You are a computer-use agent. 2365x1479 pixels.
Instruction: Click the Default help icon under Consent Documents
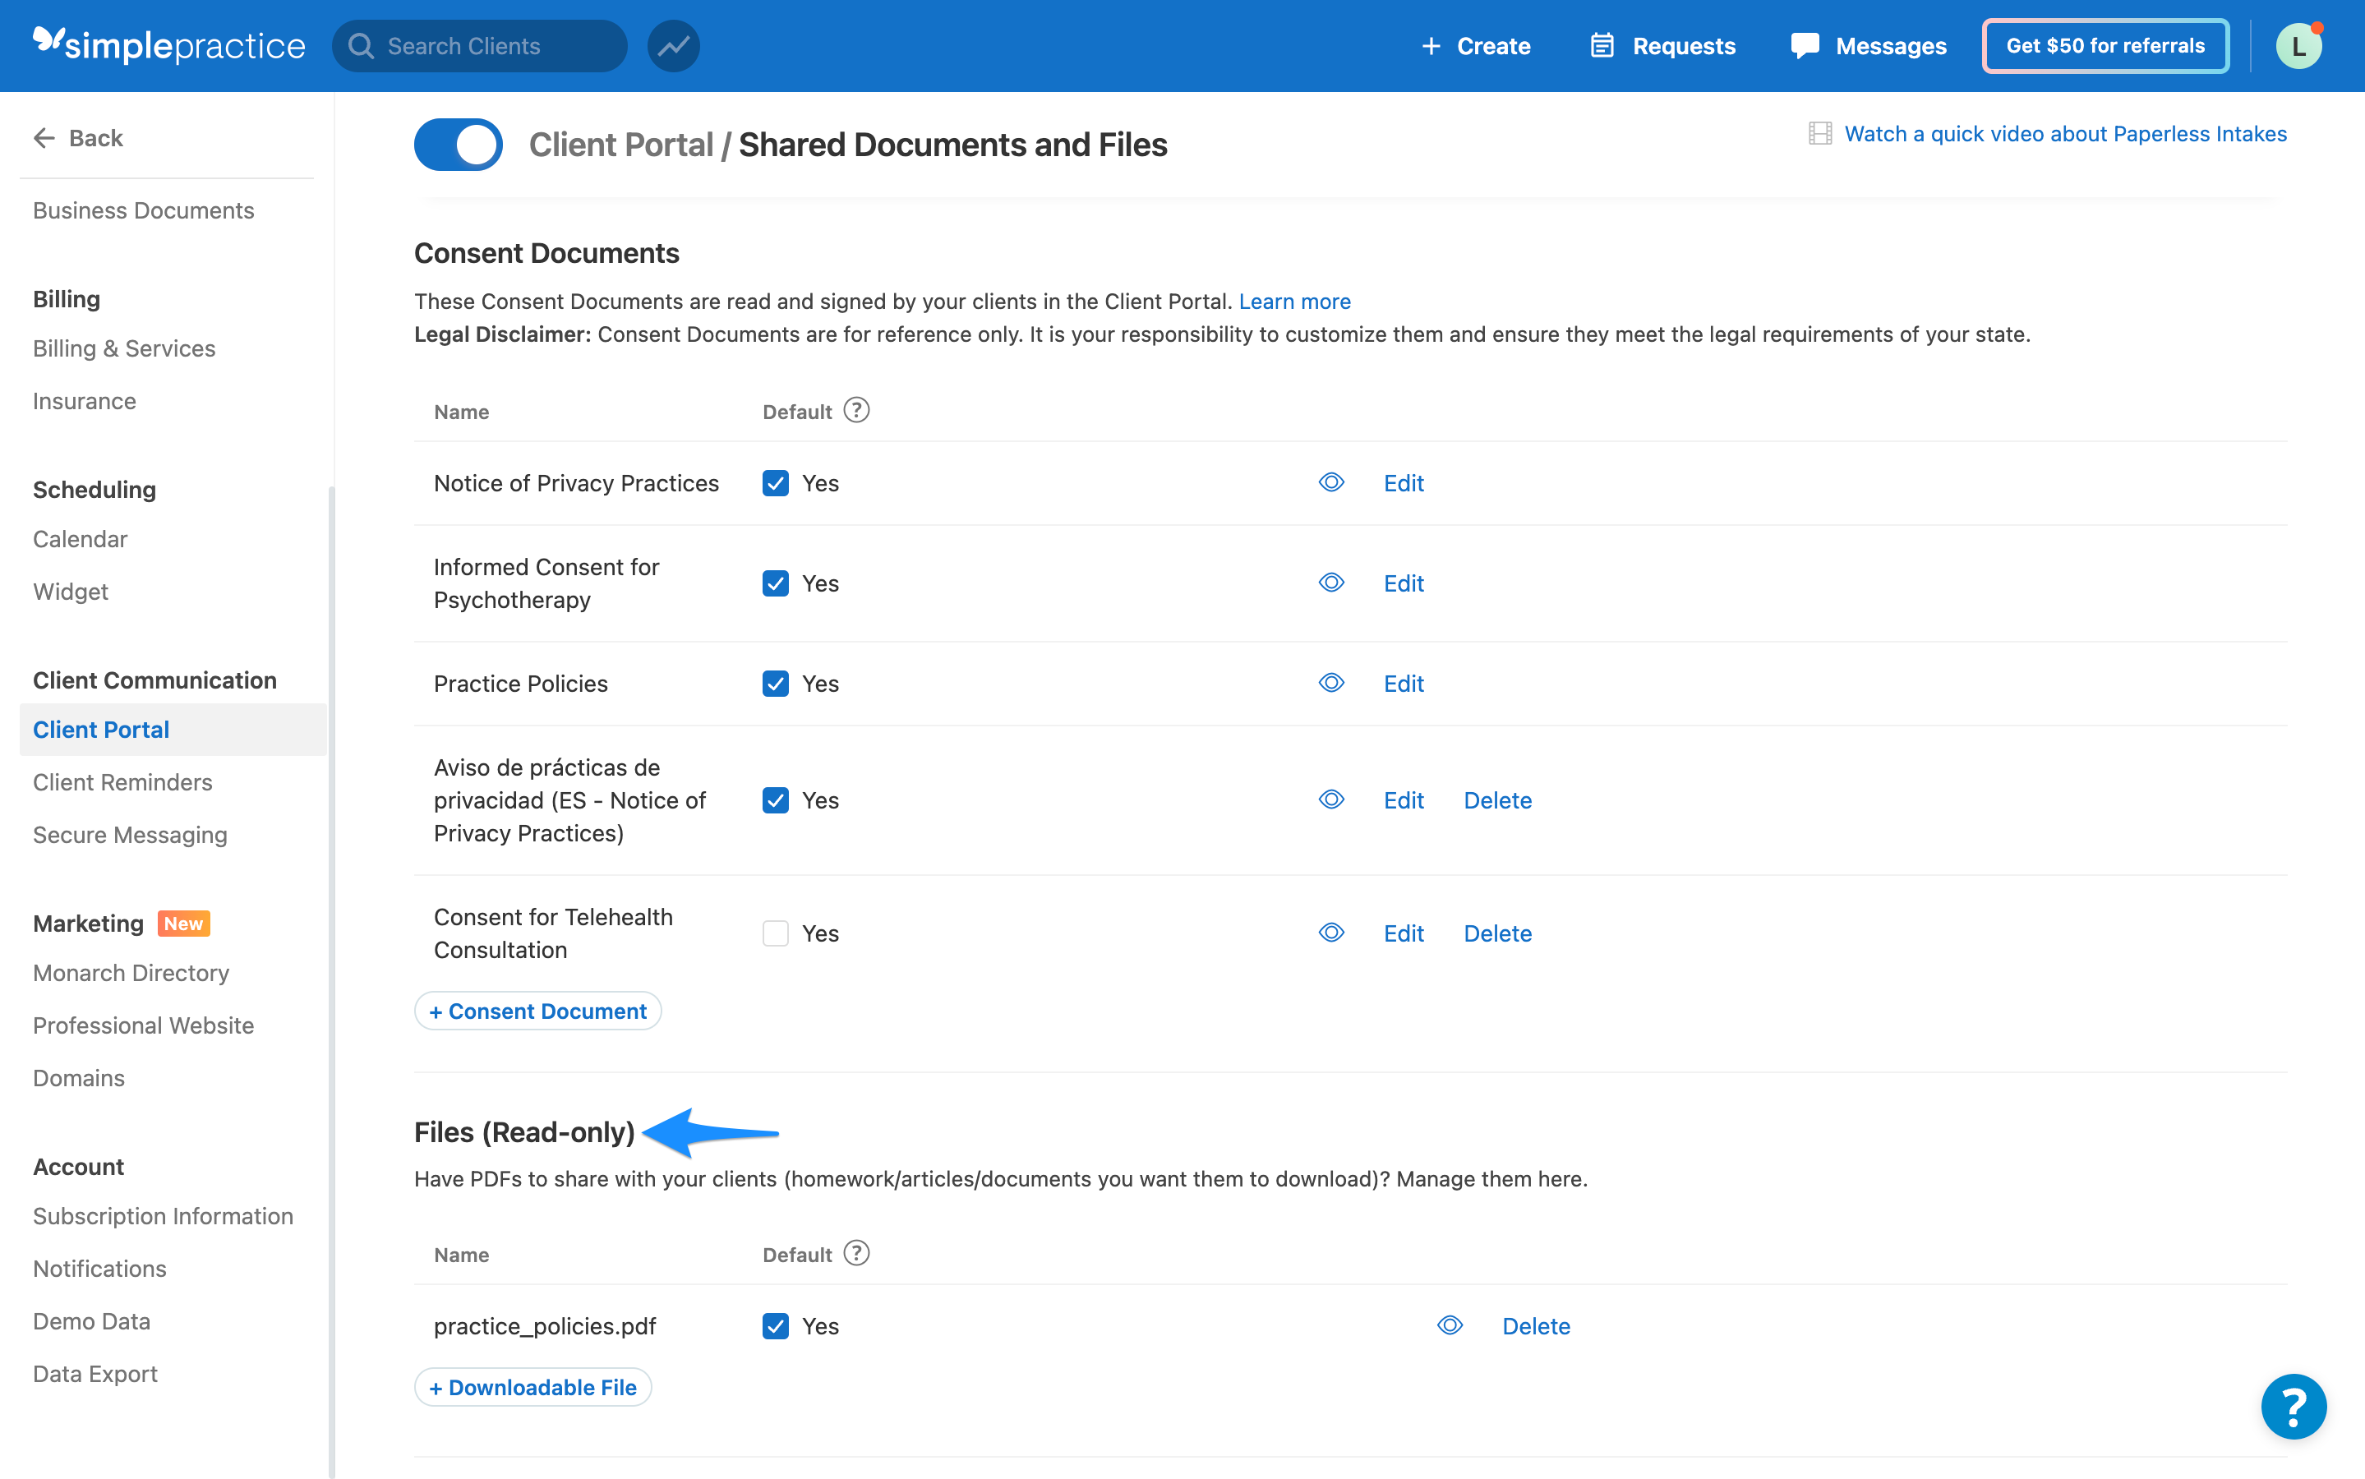(855, 411)
